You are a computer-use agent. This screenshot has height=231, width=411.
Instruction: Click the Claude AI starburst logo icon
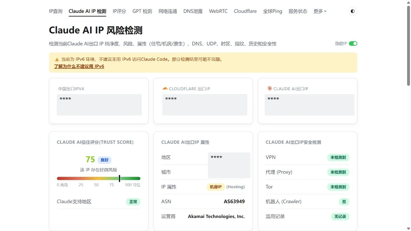[x=269, y=88]
